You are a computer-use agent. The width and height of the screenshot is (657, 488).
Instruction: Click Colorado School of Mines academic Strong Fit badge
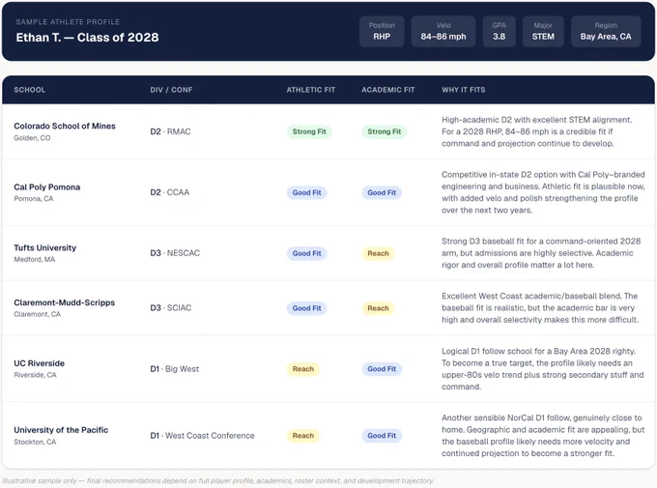click(x=385, y=131)
